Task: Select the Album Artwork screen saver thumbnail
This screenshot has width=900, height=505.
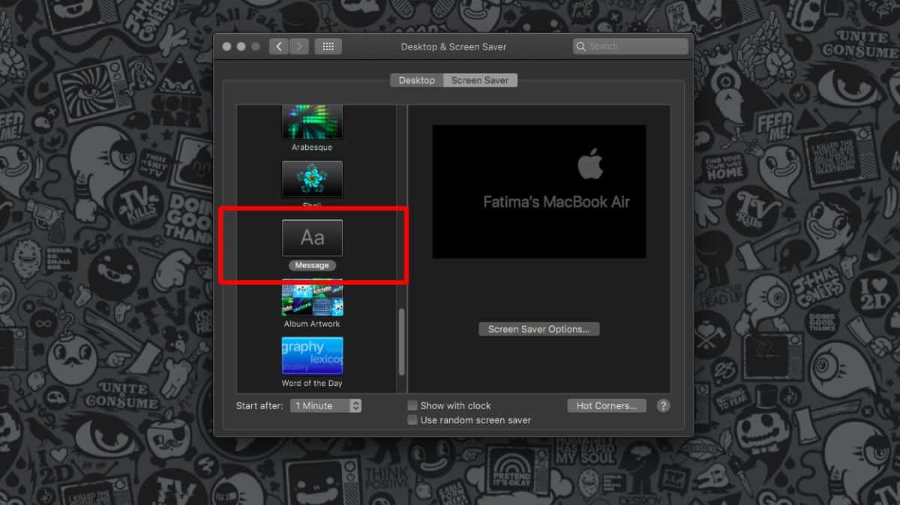Action: (x=312, y=297)
